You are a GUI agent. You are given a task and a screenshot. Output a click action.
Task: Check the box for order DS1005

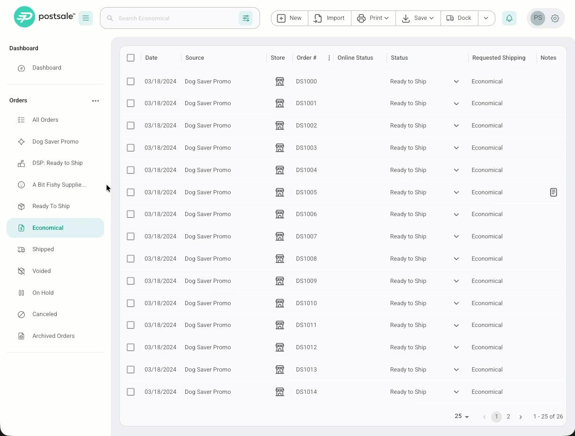coord(131,192)
